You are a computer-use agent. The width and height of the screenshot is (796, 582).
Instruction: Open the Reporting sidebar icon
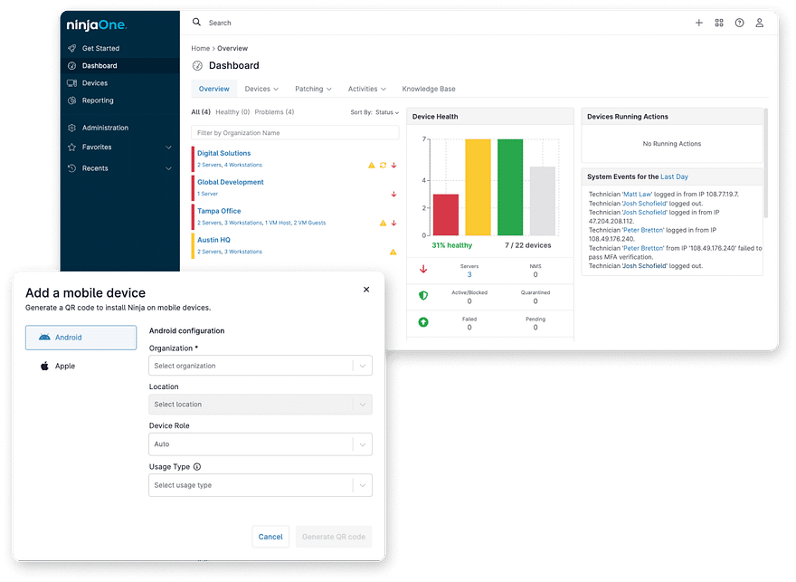tap(72, 100)
